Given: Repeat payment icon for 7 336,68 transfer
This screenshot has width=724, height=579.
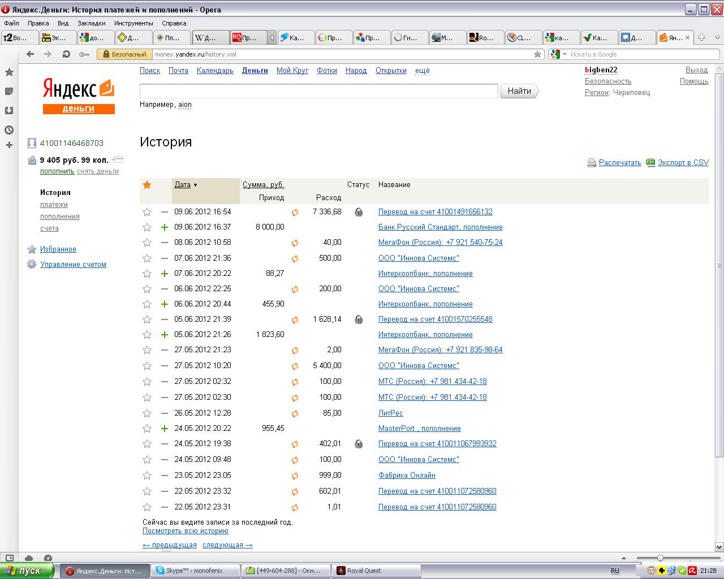Looking at the screenshot, I should pyautogui.click(x=295, y=213).
